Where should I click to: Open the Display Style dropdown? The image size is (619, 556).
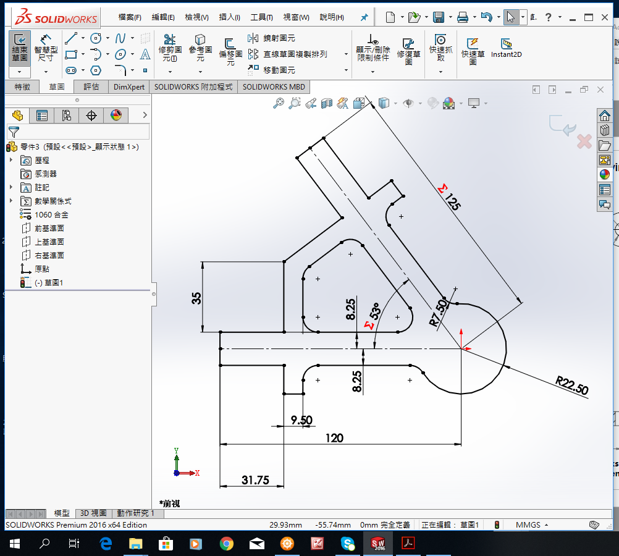pyautogui.click(x=395, y=103)
